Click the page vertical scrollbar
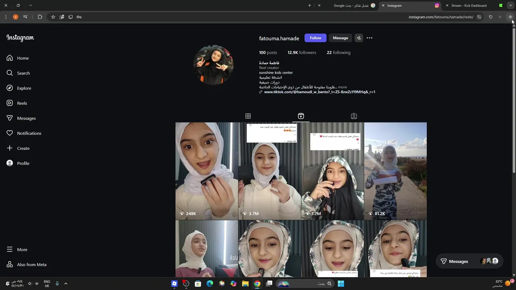 coord(514,101)
